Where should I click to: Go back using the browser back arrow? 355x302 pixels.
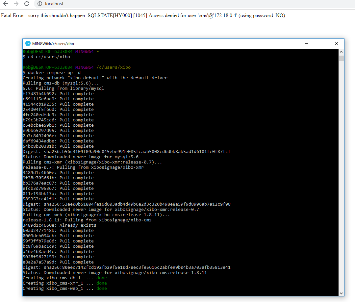coord(6,4)
